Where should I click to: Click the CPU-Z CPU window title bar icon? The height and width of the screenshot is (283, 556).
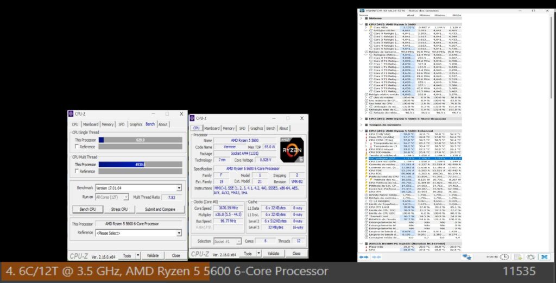point(192,118)
